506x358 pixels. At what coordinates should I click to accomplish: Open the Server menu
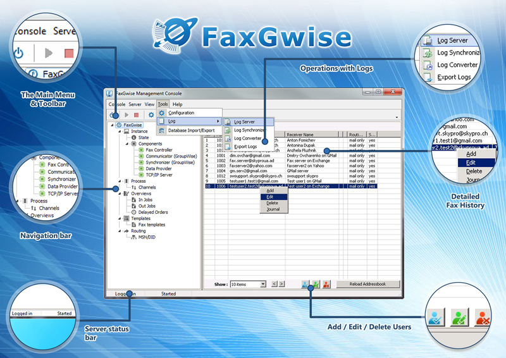coord(135,104)
